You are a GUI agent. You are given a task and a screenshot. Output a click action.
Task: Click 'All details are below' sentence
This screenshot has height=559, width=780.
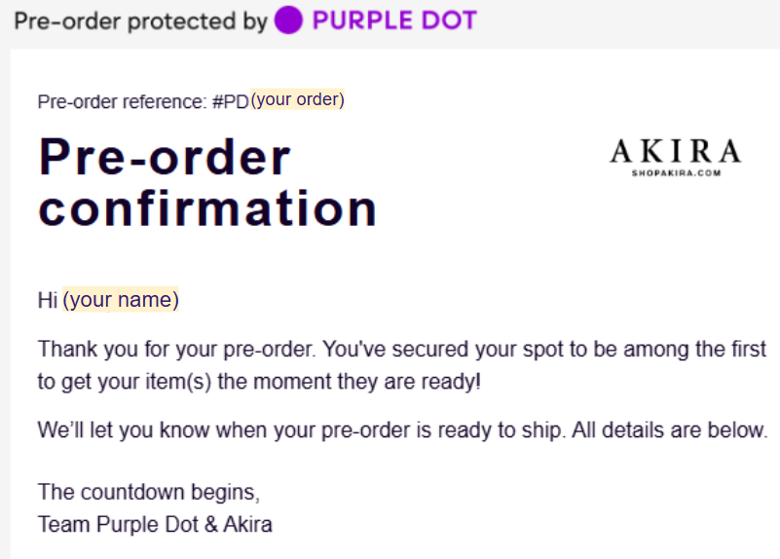pos(670,429)
